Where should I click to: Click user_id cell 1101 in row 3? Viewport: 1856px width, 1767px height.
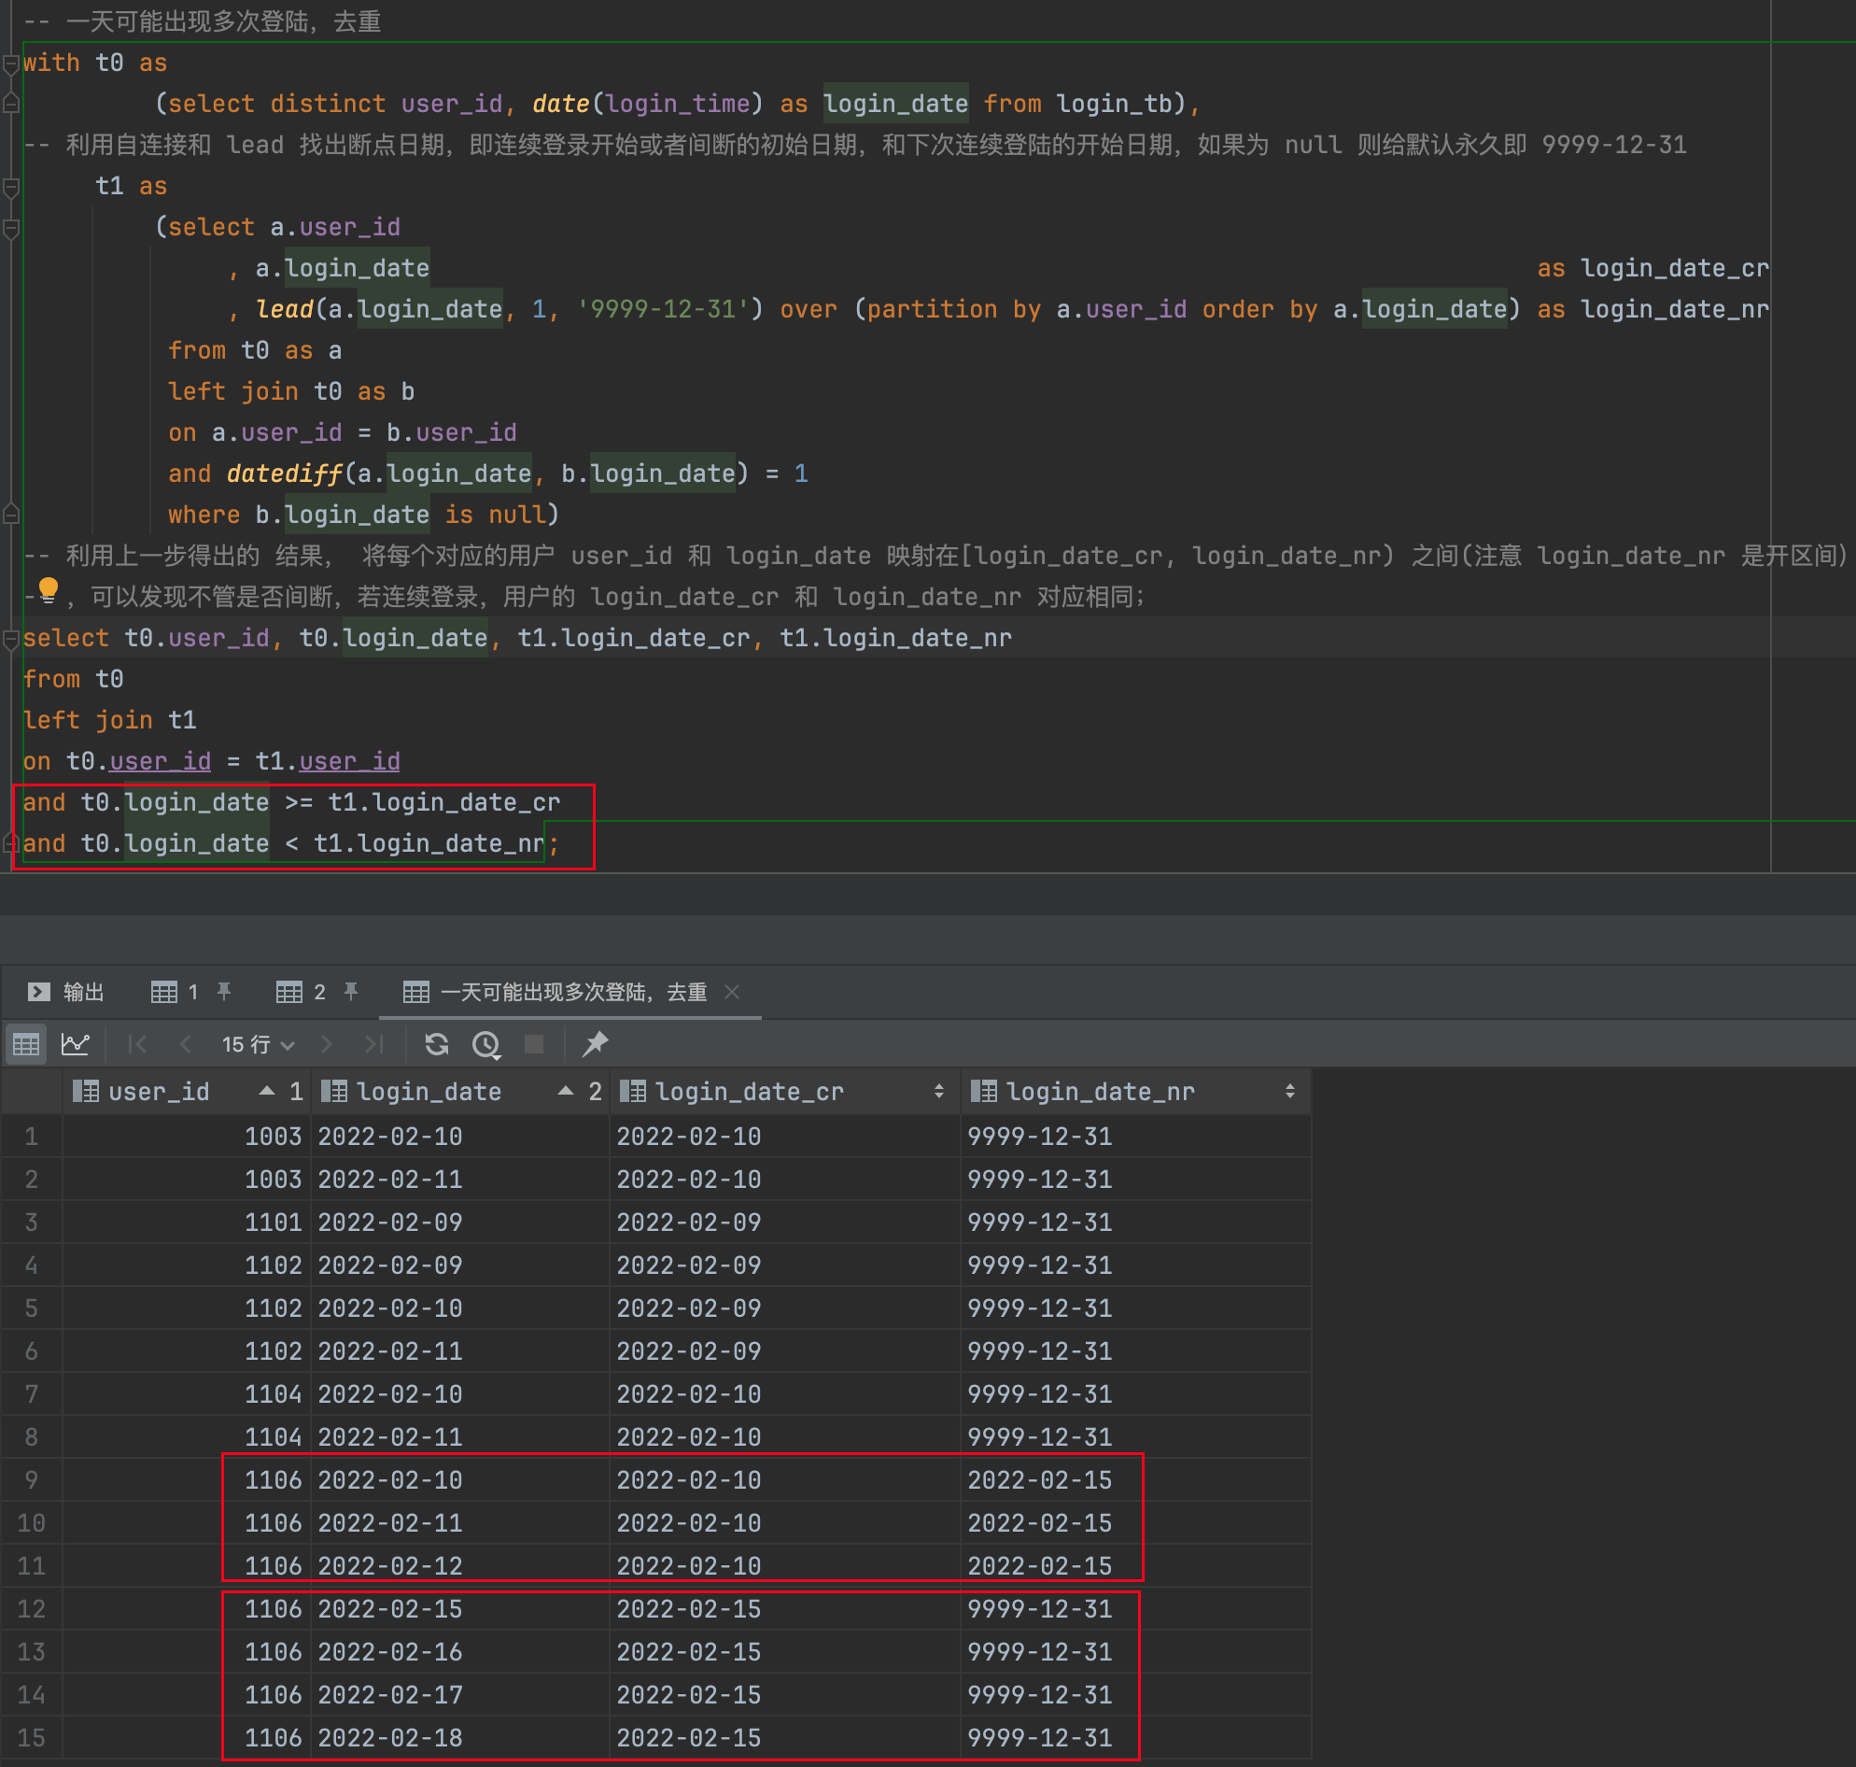click(x=188, y=1223)
